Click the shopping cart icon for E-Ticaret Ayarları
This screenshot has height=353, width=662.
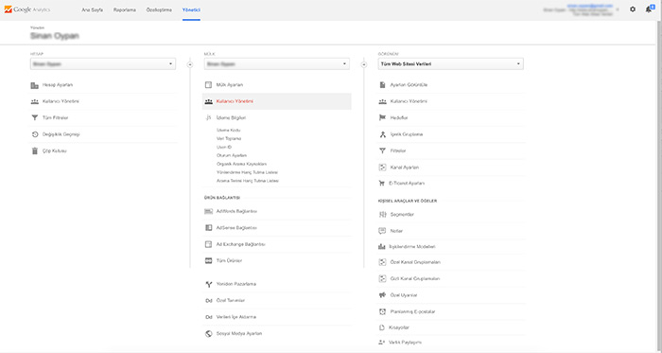click(382, 184)
